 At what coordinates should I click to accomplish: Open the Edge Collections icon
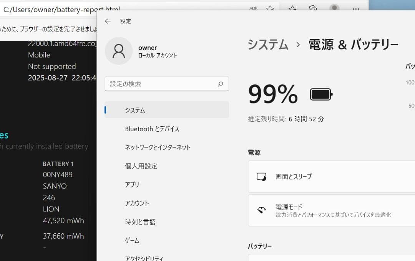(x=312, y=8)
